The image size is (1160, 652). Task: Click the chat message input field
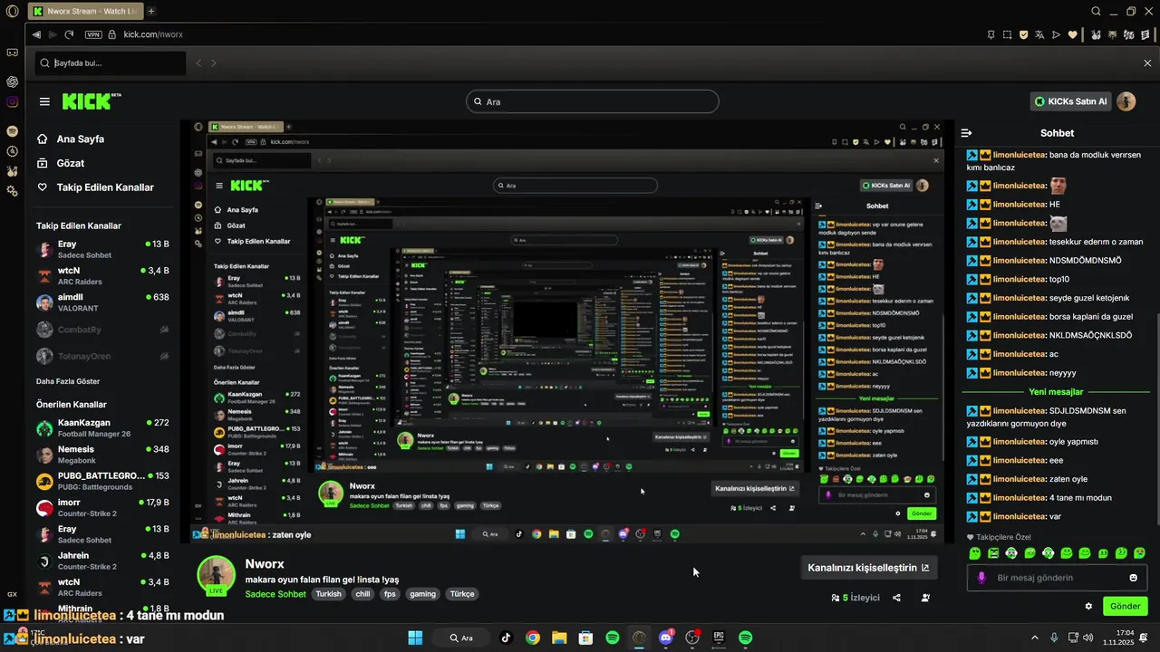[1057, 578]
